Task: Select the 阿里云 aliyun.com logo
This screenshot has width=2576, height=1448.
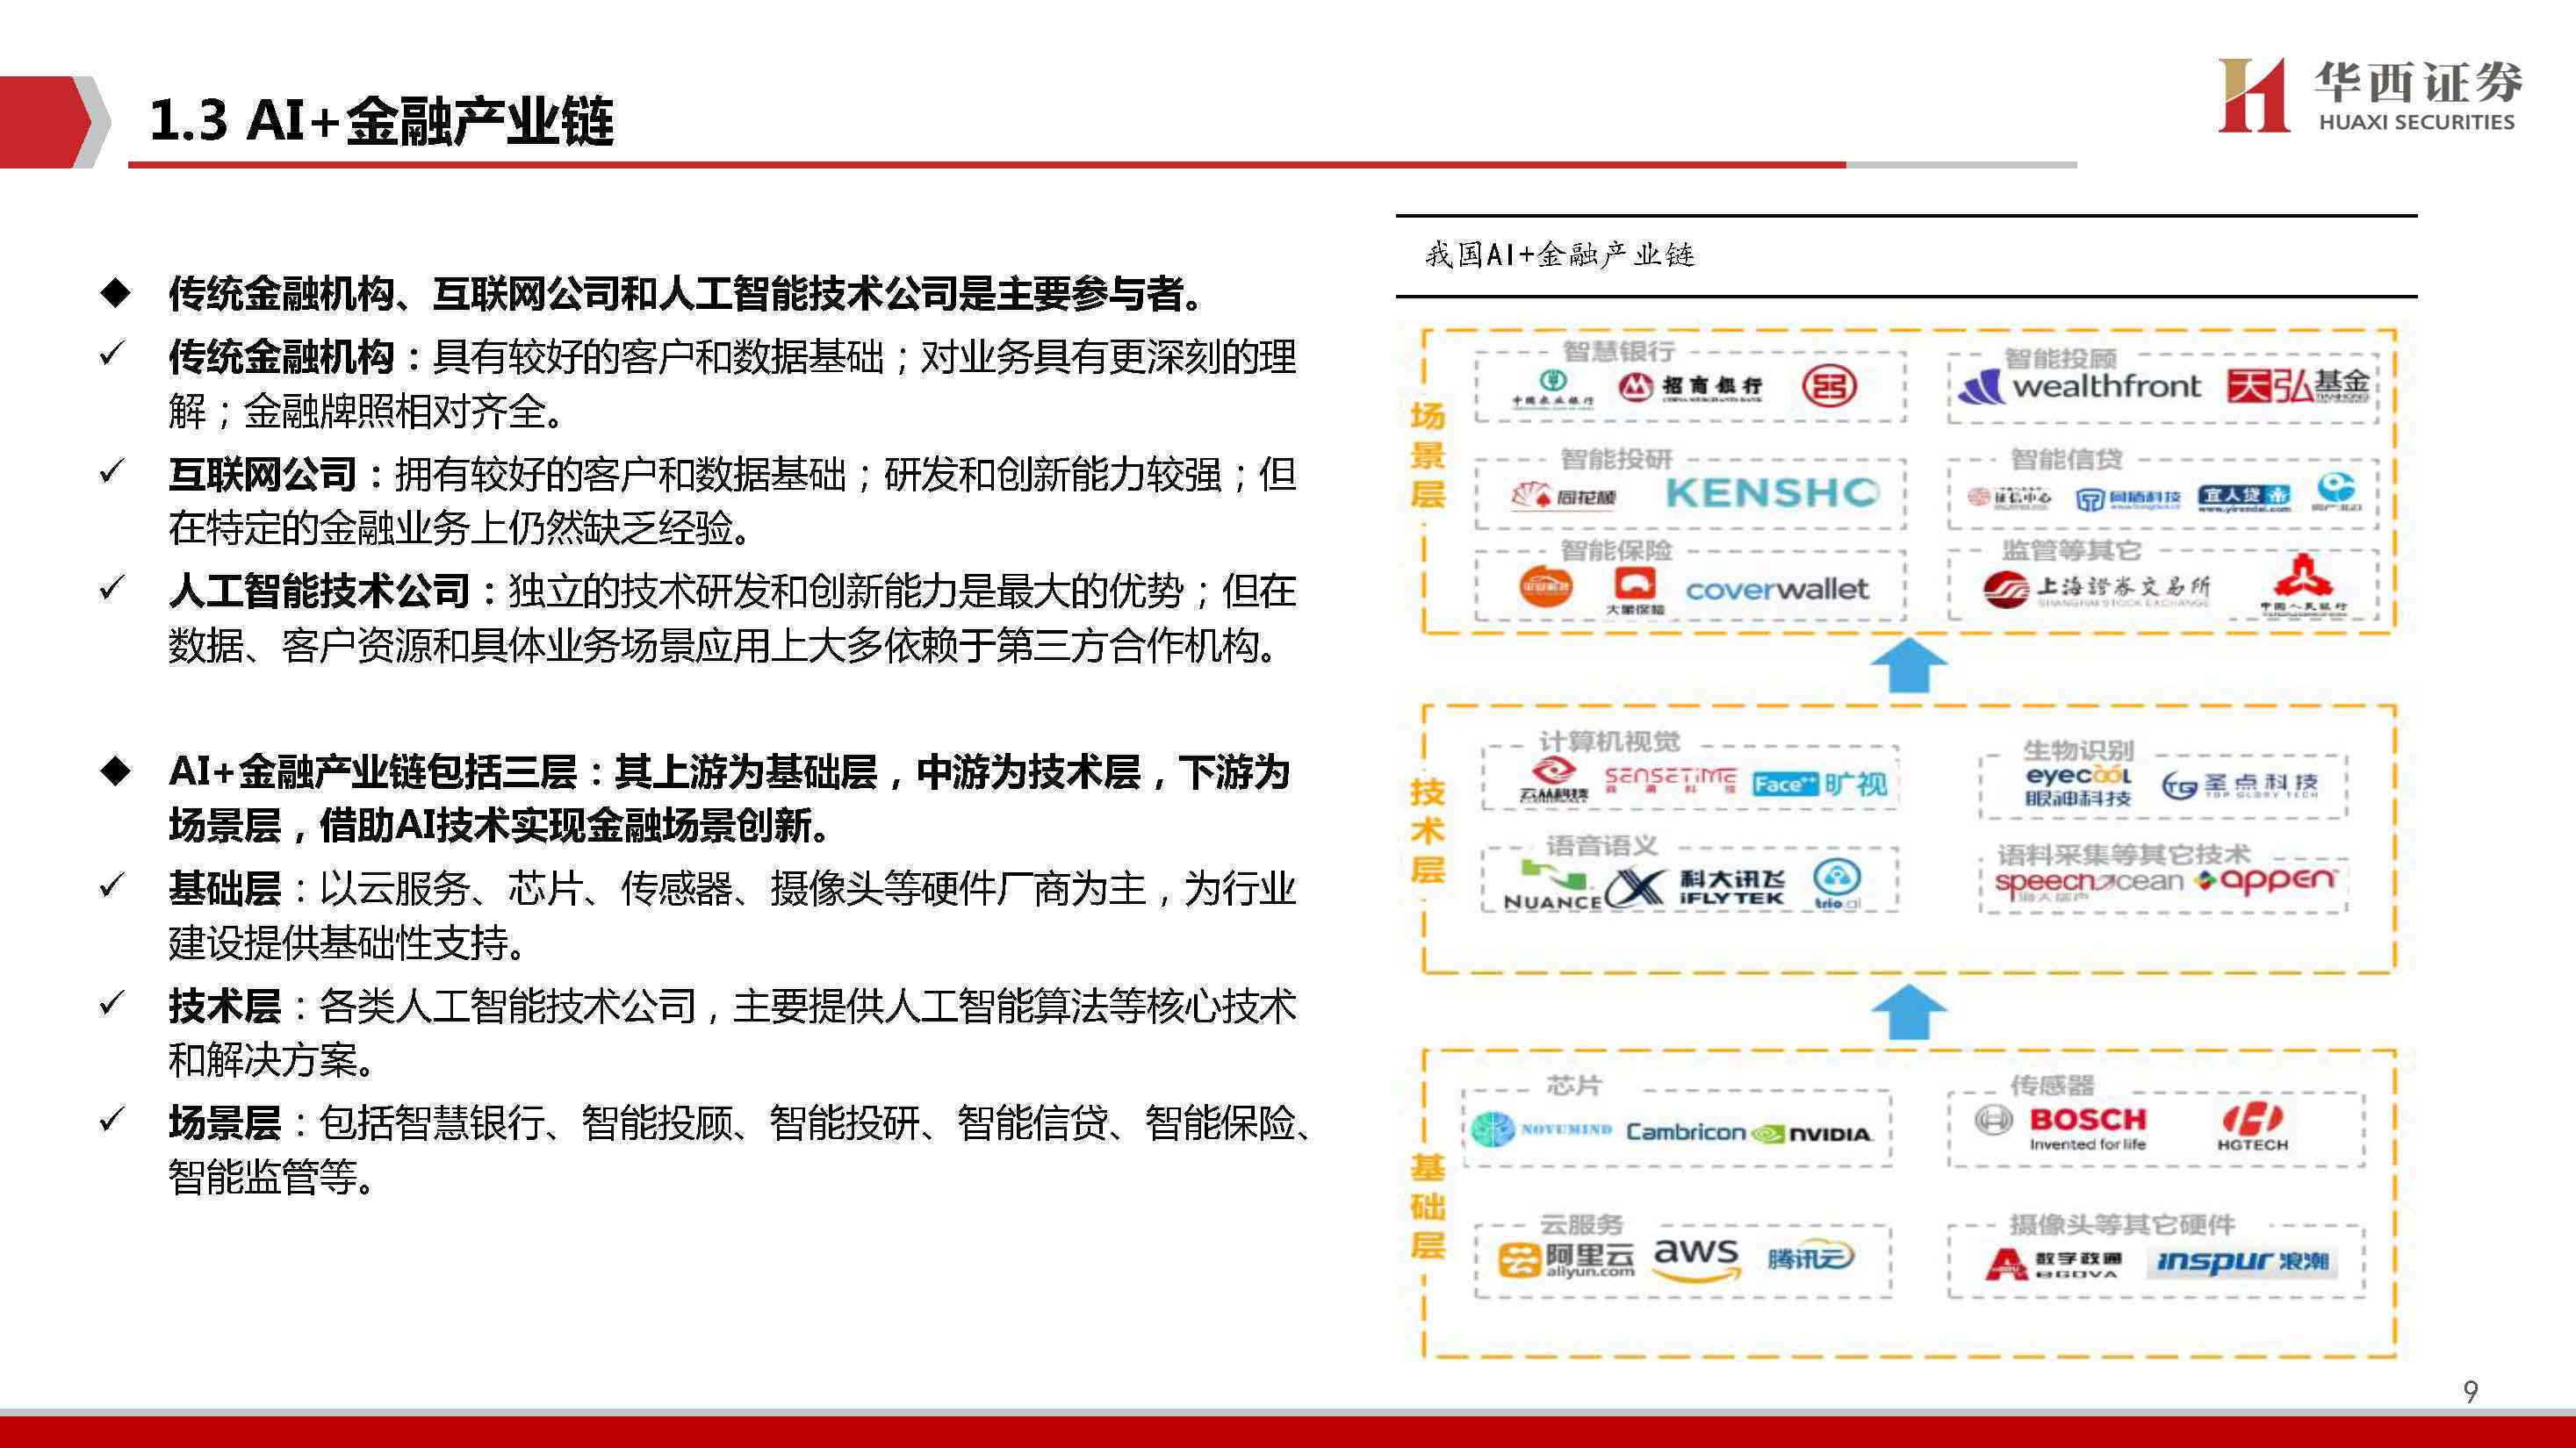Action: (1566, 1259)
